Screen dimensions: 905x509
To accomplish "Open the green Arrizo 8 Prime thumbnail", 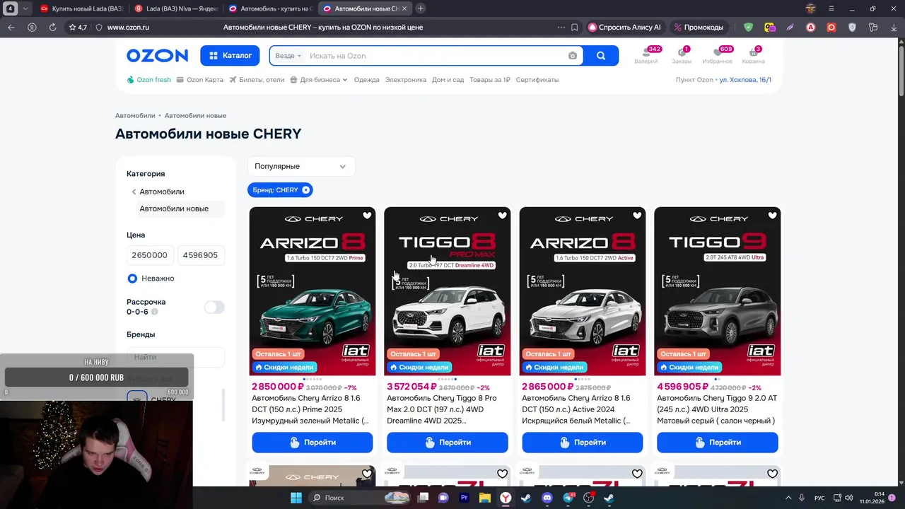I will [312, 291].
